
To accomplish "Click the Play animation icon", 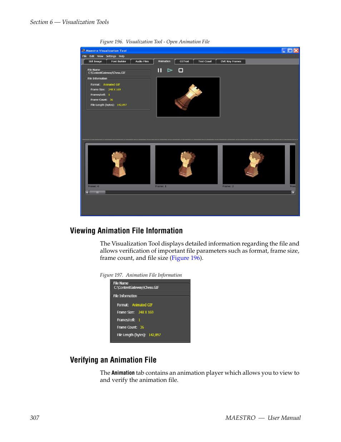I will [170, 70].
